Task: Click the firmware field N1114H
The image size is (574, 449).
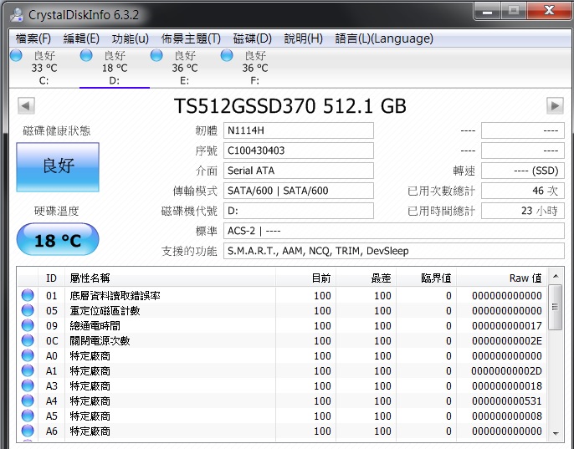Action: 299,130
